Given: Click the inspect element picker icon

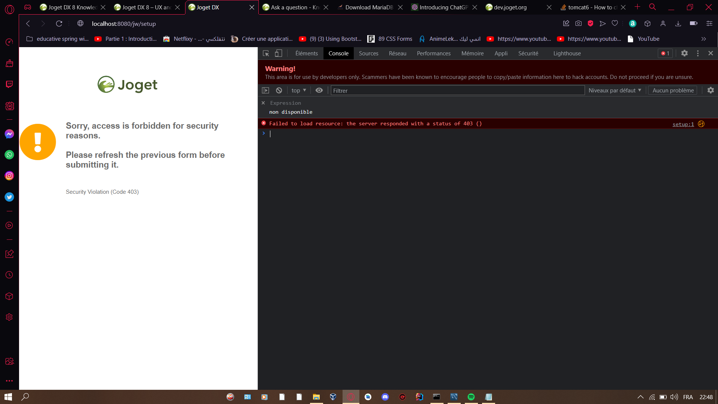Looking at the screenshot, I should 266,53.
